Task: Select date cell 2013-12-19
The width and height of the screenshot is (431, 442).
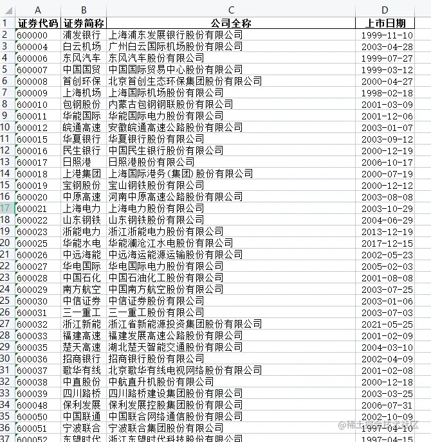Action: (x=385, y=231)
